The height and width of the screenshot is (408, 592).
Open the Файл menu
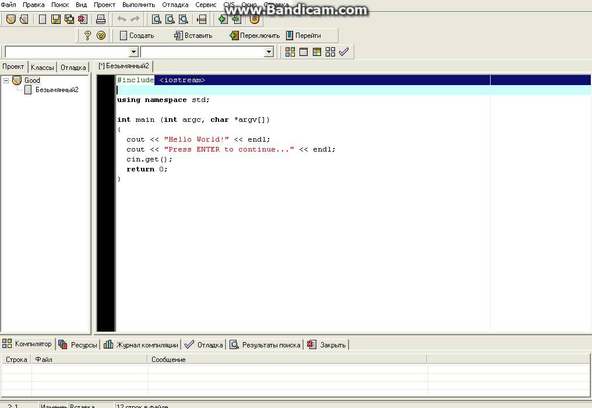[x=8, y=5]
